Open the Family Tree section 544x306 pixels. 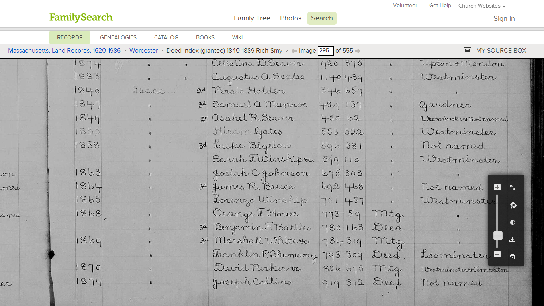pos(252,18)
